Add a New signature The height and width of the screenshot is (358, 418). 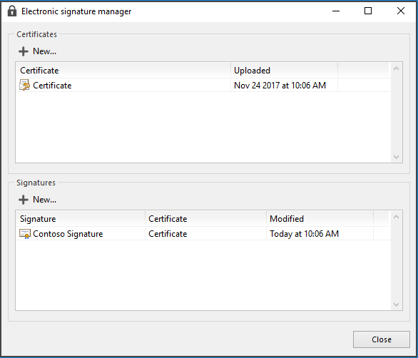tap(38, 200)
